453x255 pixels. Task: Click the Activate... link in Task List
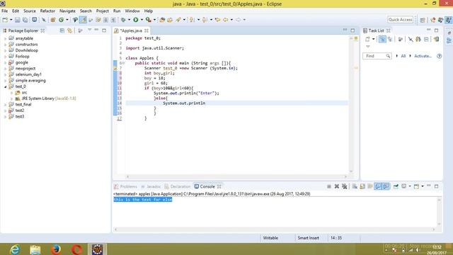pos(423,56)
